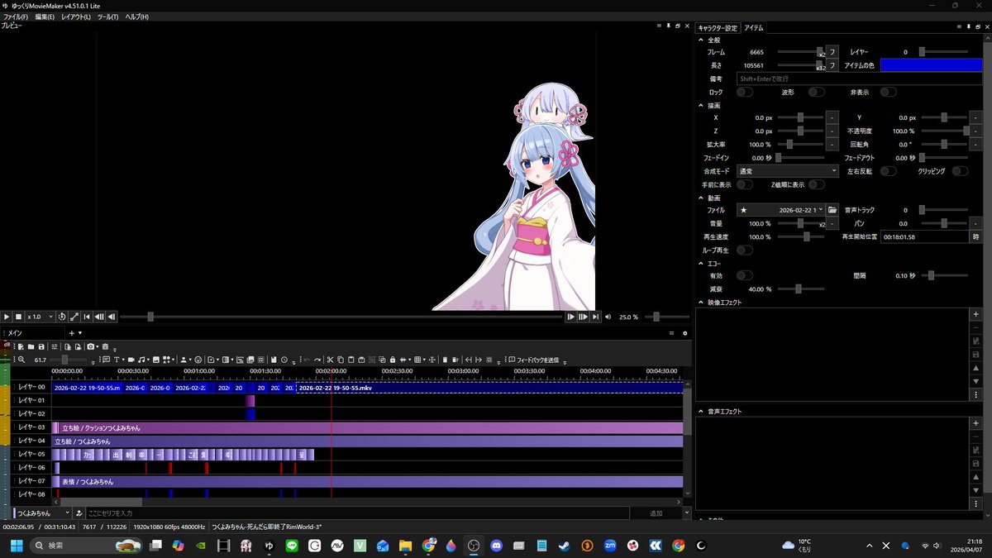Click the camera snapshot icon in file toolbar
Screen dimensions: 992x558
(x=90, y=346)
